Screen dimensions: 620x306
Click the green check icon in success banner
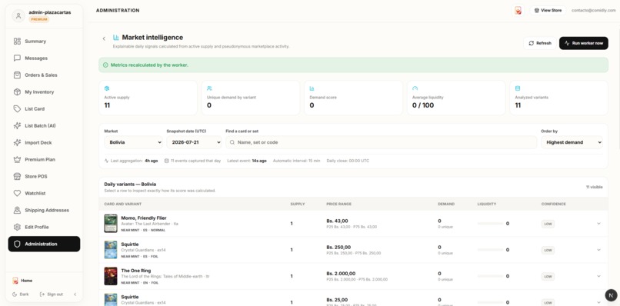[105, 65]
